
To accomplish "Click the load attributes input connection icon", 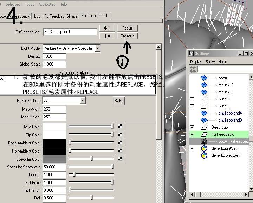I will point(107,28).
